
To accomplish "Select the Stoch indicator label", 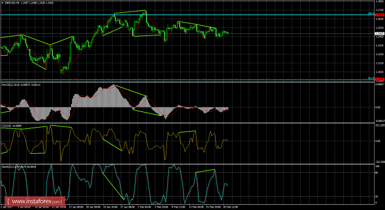I will (19, 166).
